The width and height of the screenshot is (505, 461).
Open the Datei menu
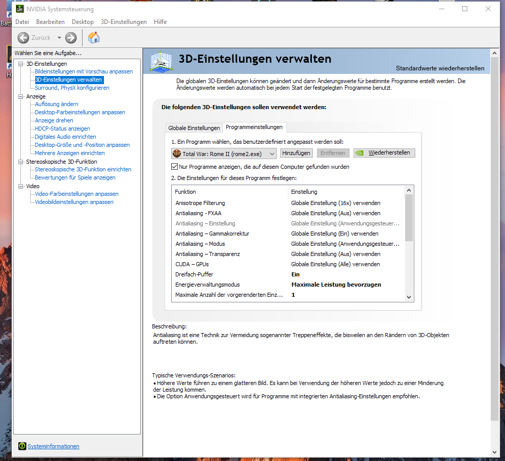[22, 21]
